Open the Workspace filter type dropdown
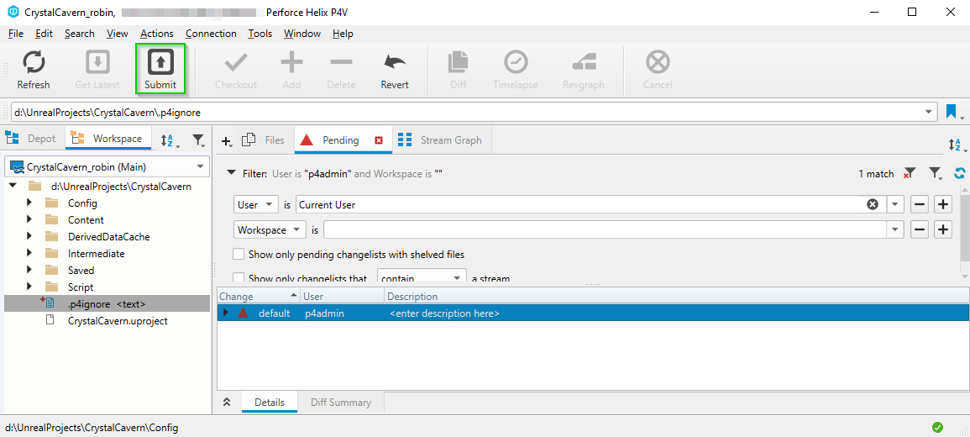This screenshot has height=437, width=970. pos(270,229)
